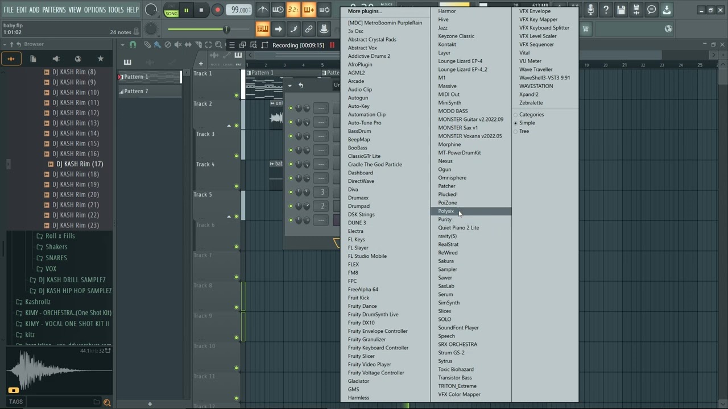The width and height of the screenshot is (728, 409).
Task: Click the tempo field showing 99.000
Action: (239, 10)
